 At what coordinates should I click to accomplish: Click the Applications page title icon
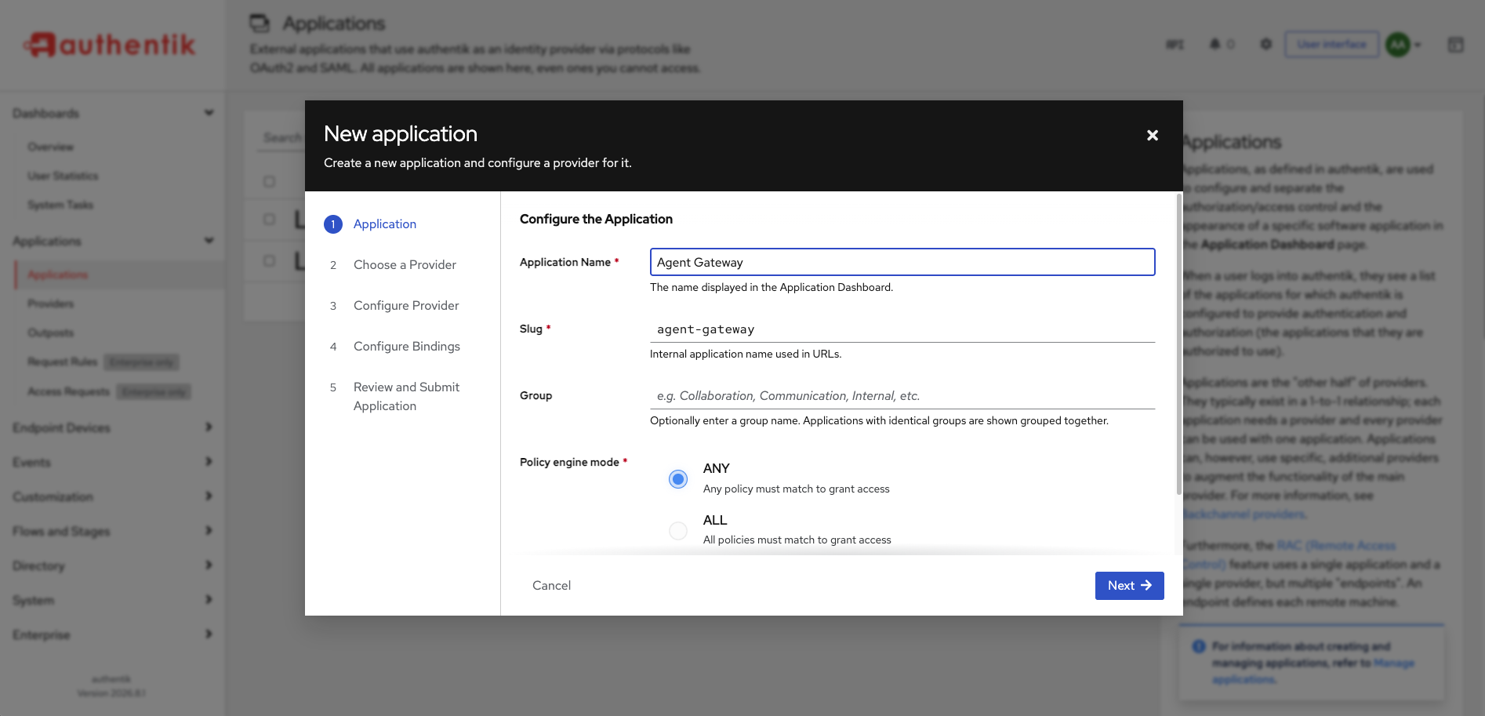[260, 24]
